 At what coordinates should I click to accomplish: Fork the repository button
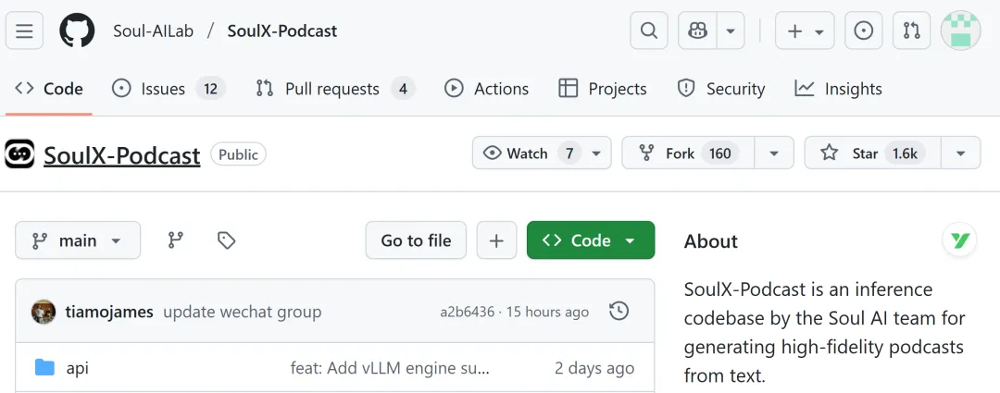[688, 153]
